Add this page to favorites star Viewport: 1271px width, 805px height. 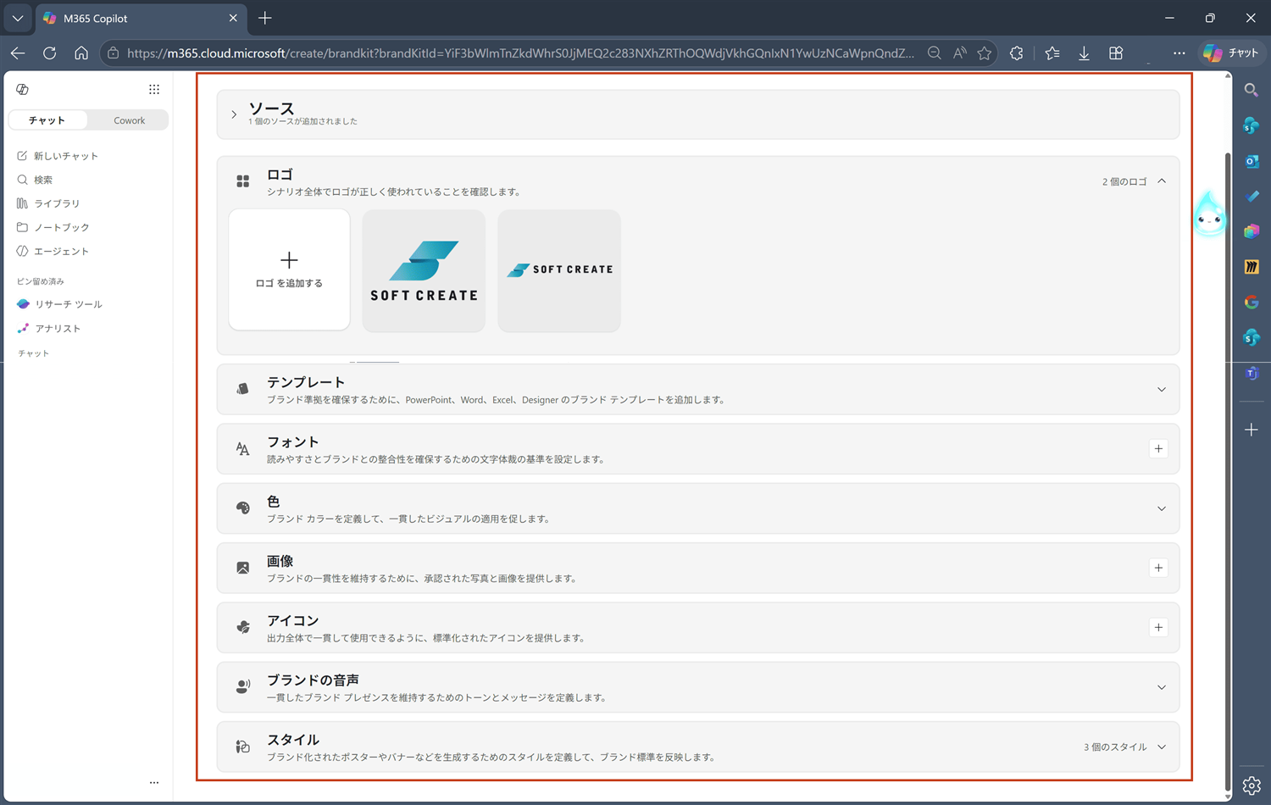coord(984,53)
